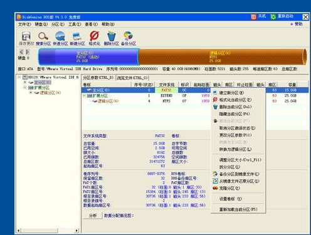Switch to the 分区参数(CTRL_D) tab
Image resolution: width=311 pixels, height=235 pixels.
tap(98, 78)
